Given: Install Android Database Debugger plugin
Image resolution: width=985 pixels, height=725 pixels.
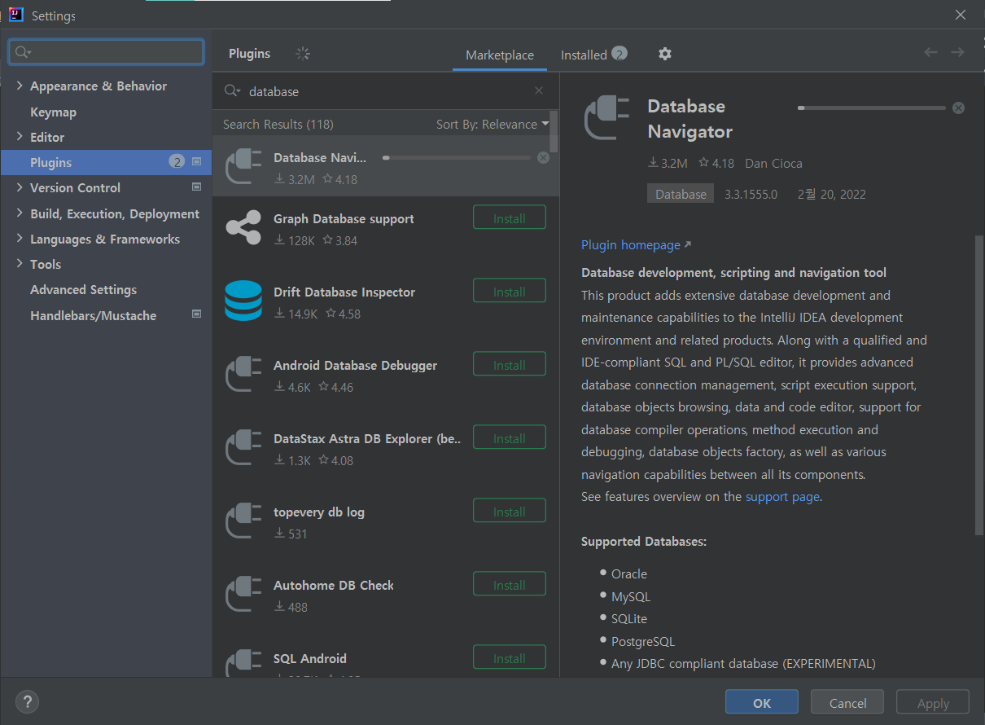Looking at the screenshot, I should coord(510,365).
